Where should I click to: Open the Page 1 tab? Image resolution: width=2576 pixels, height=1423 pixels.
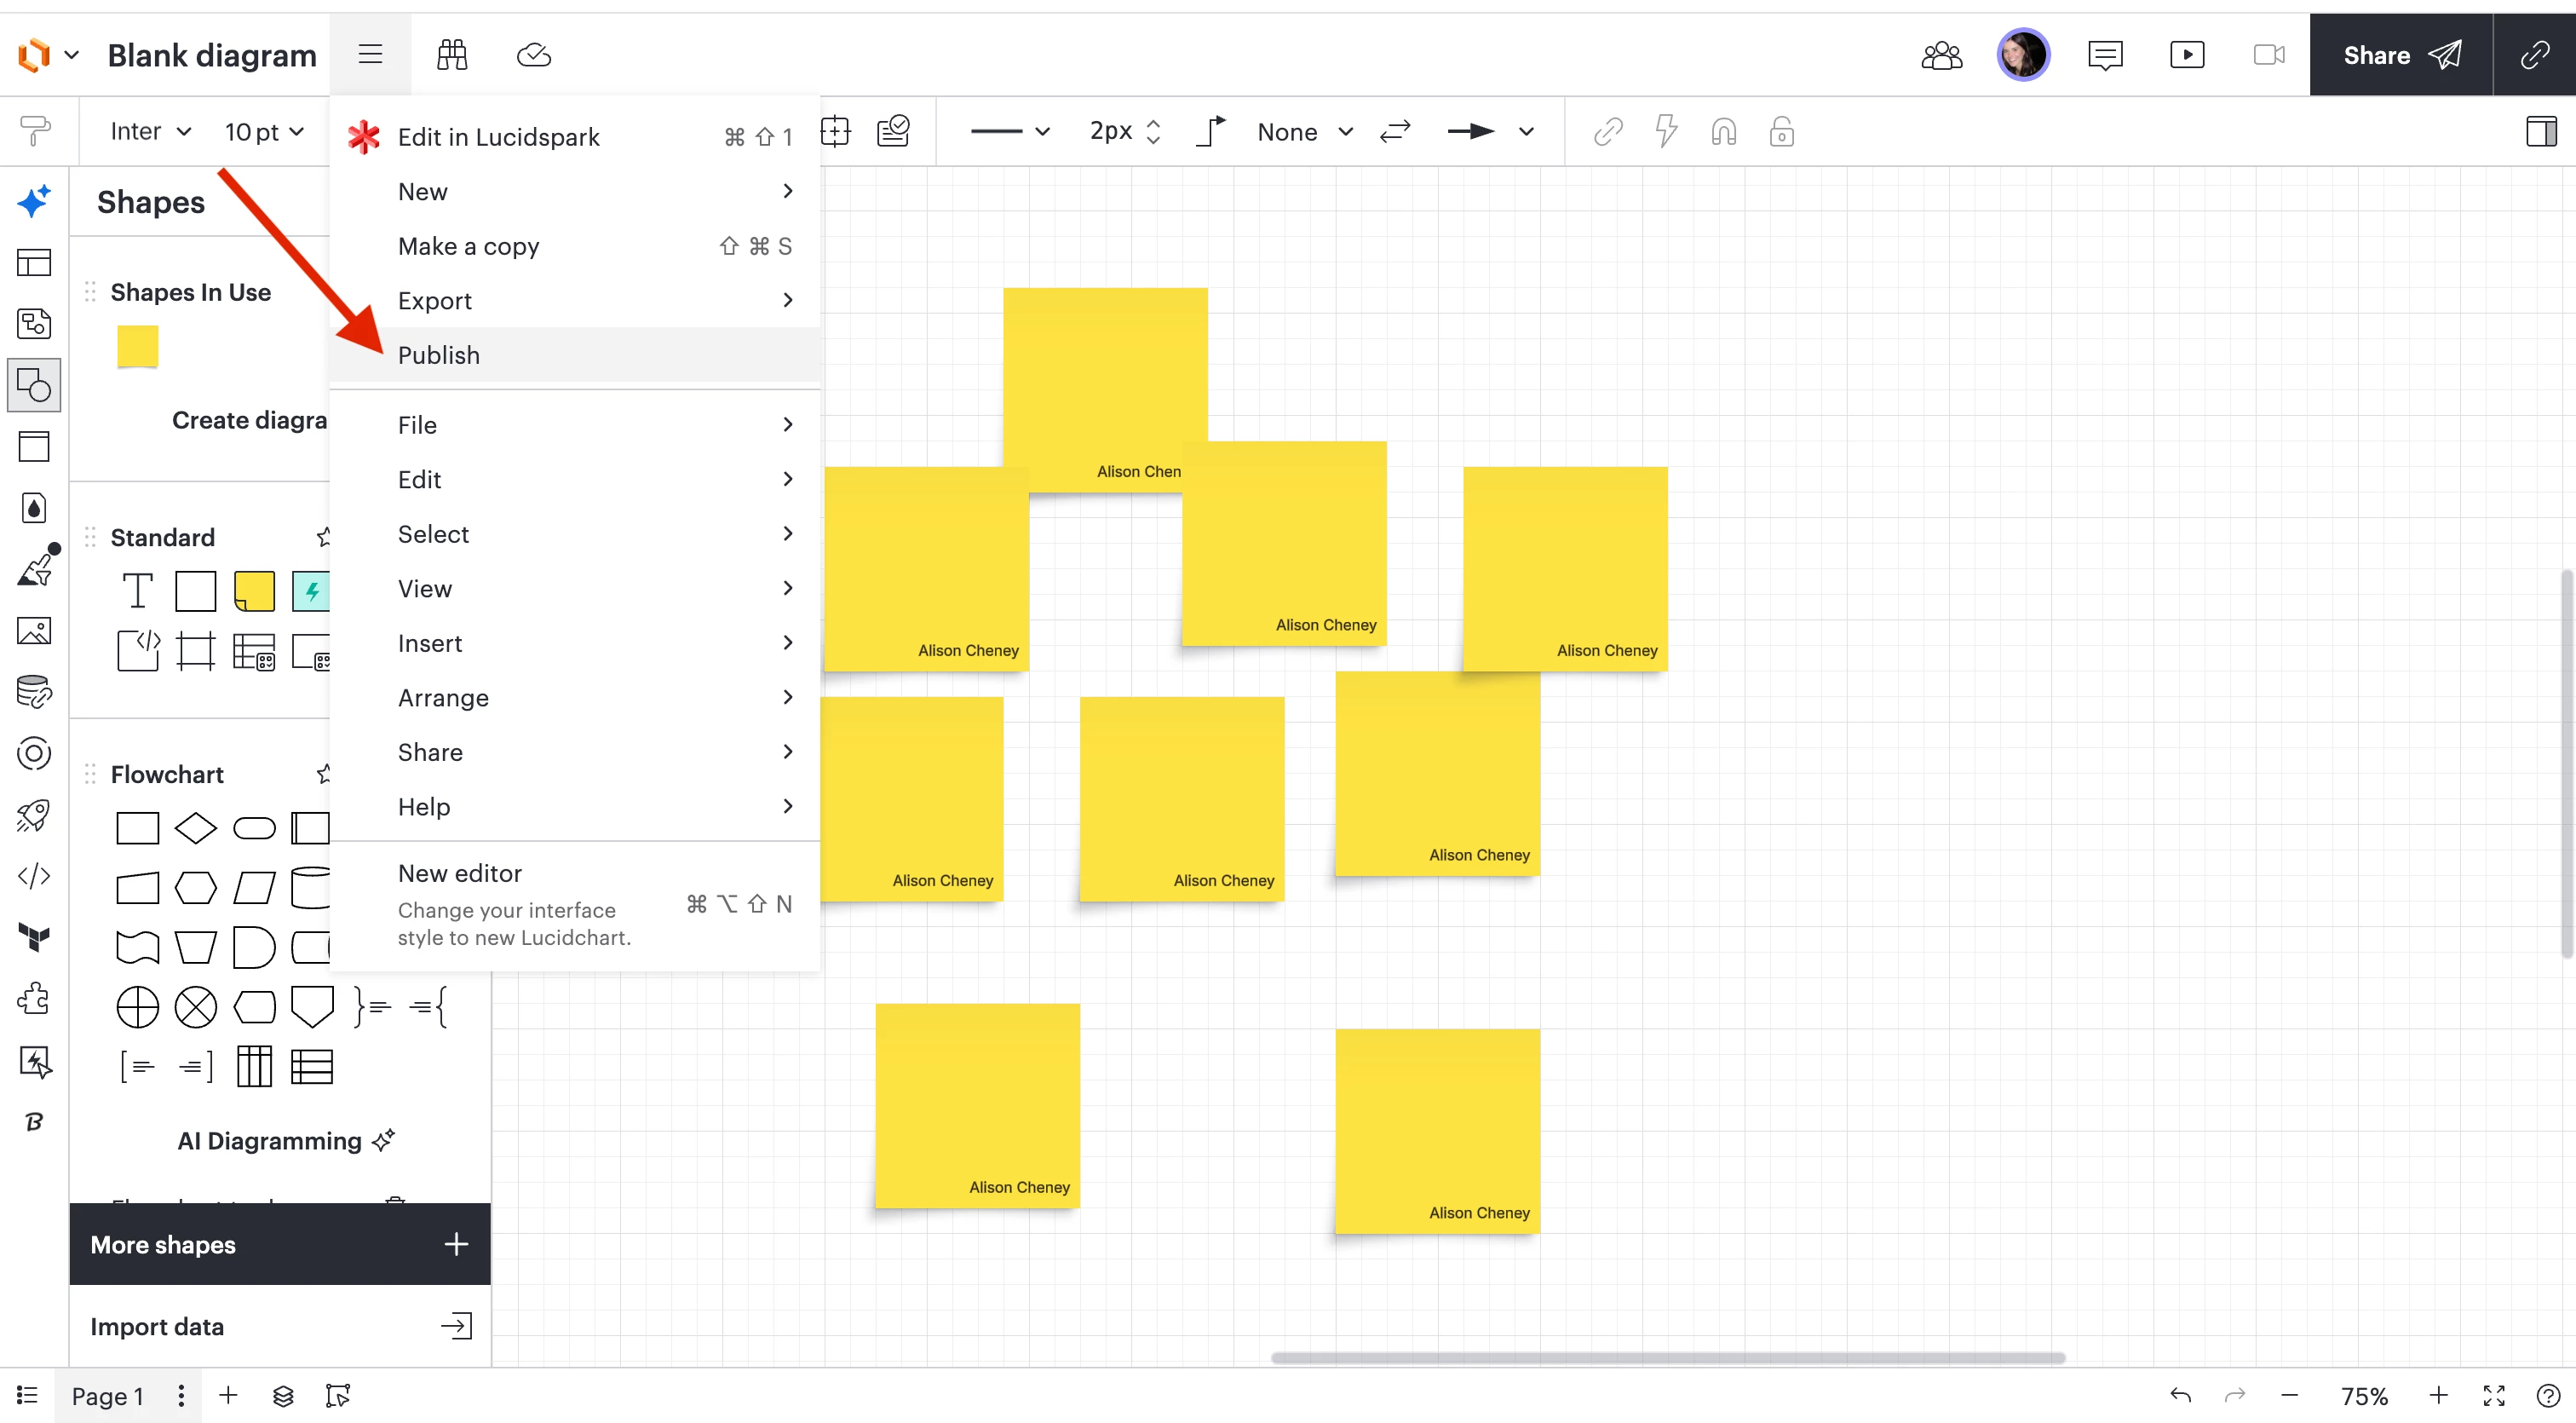[x=107, y=1396]
